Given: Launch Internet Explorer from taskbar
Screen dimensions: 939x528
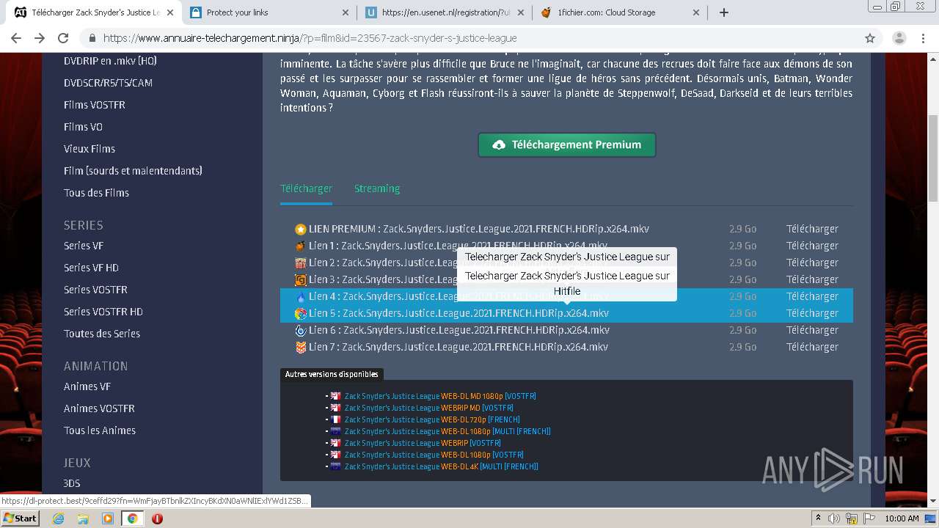Looking at the screenshot, I should [59, 518].
